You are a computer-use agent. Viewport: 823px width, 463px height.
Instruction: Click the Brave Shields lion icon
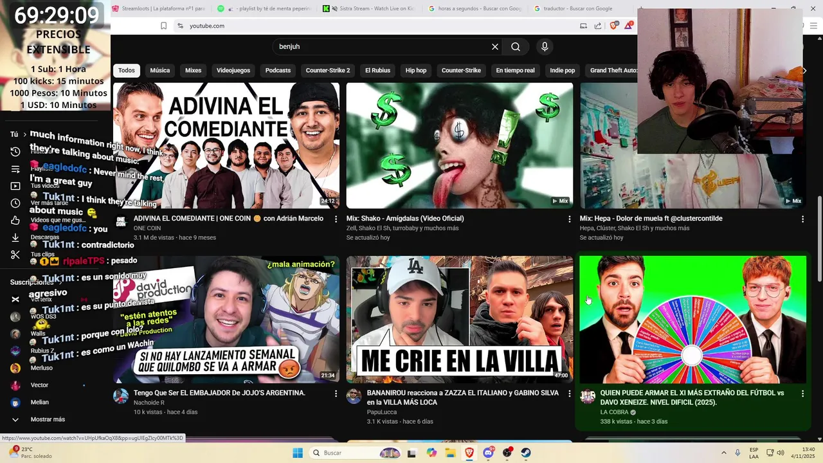[x=613, y=26]
